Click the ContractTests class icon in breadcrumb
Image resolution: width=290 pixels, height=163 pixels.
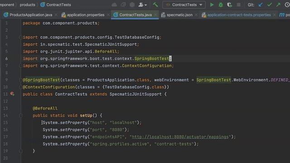43,5
